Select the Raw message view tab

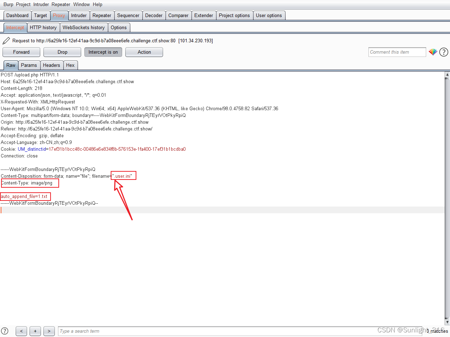pyautogui.click(x=11, y=65)
